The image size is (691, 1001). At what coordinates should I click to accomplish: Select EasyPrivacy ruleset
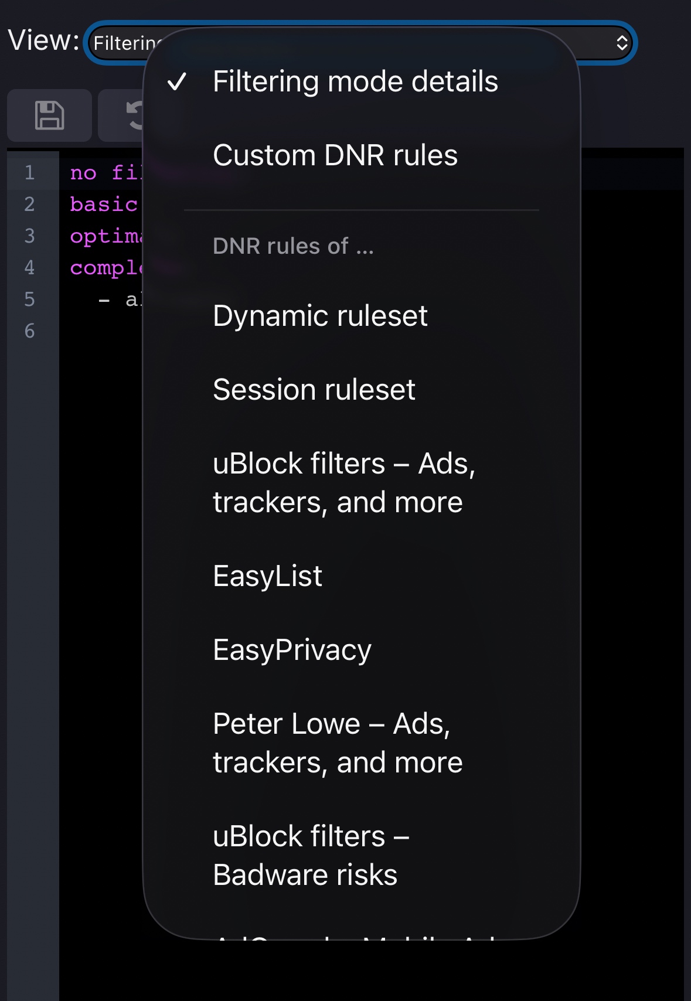pyautogui.click(x=292, y=650)
